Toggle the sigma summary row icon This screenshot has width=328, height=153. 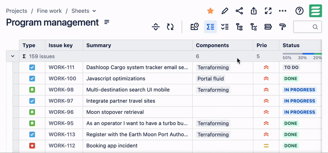pos(210,27)
